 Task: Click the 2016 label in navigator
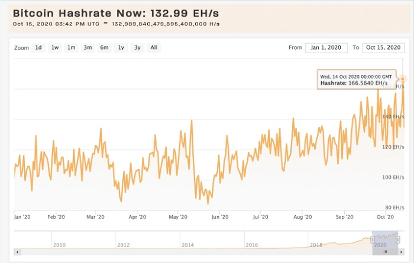[x=252, y=245]
